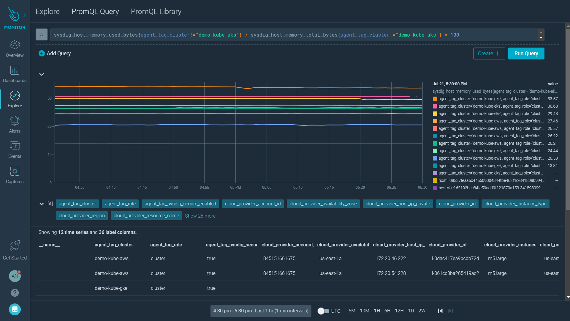Click the yellow legend swatch valued 29.48
The width and height of the screenshot is (570, 321).
point(435,114)
